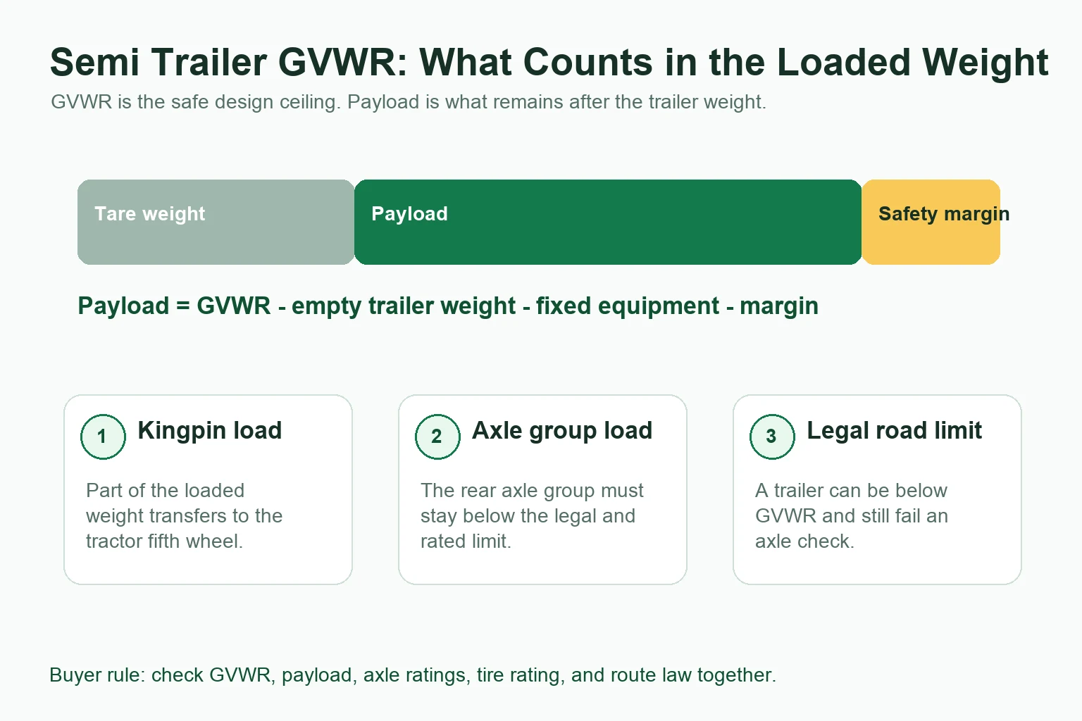Select the yellow Safety margin bar segment
Screen dimensions: 1082x721
[x=931, y=222]
